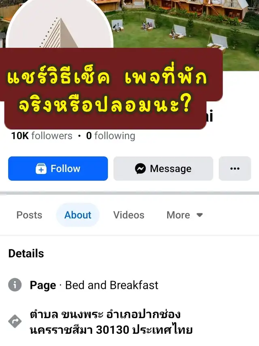Open the address ตำบล ขนงพระ link

click(x=111, y=322)
